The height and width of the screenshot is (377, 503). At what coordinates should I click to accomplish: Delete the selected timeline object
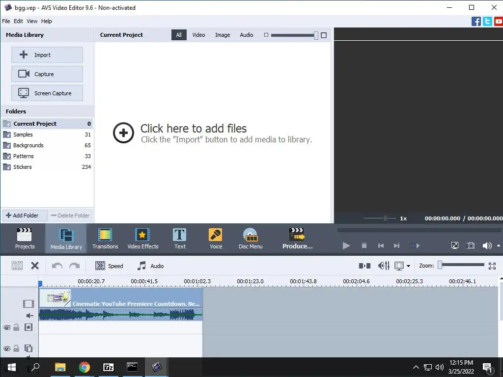tap(35, 266)
